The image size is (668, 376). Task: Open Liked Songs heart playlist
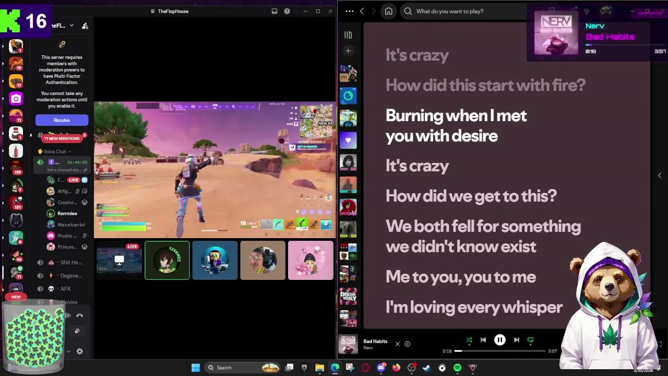[348, 140]
